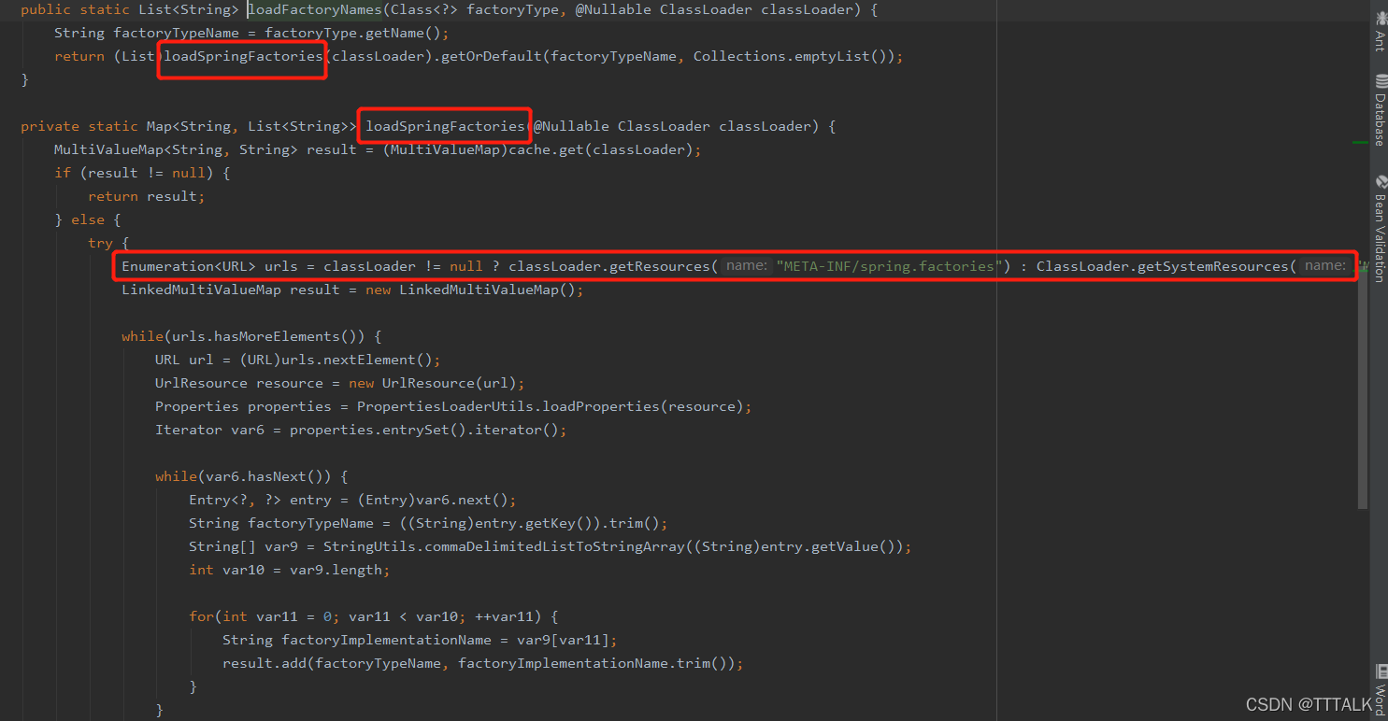Image resolution: width=1388 pixels, height=721 pixels.
Task: Click the green marker in error stripe
Action: (1361, 142)
